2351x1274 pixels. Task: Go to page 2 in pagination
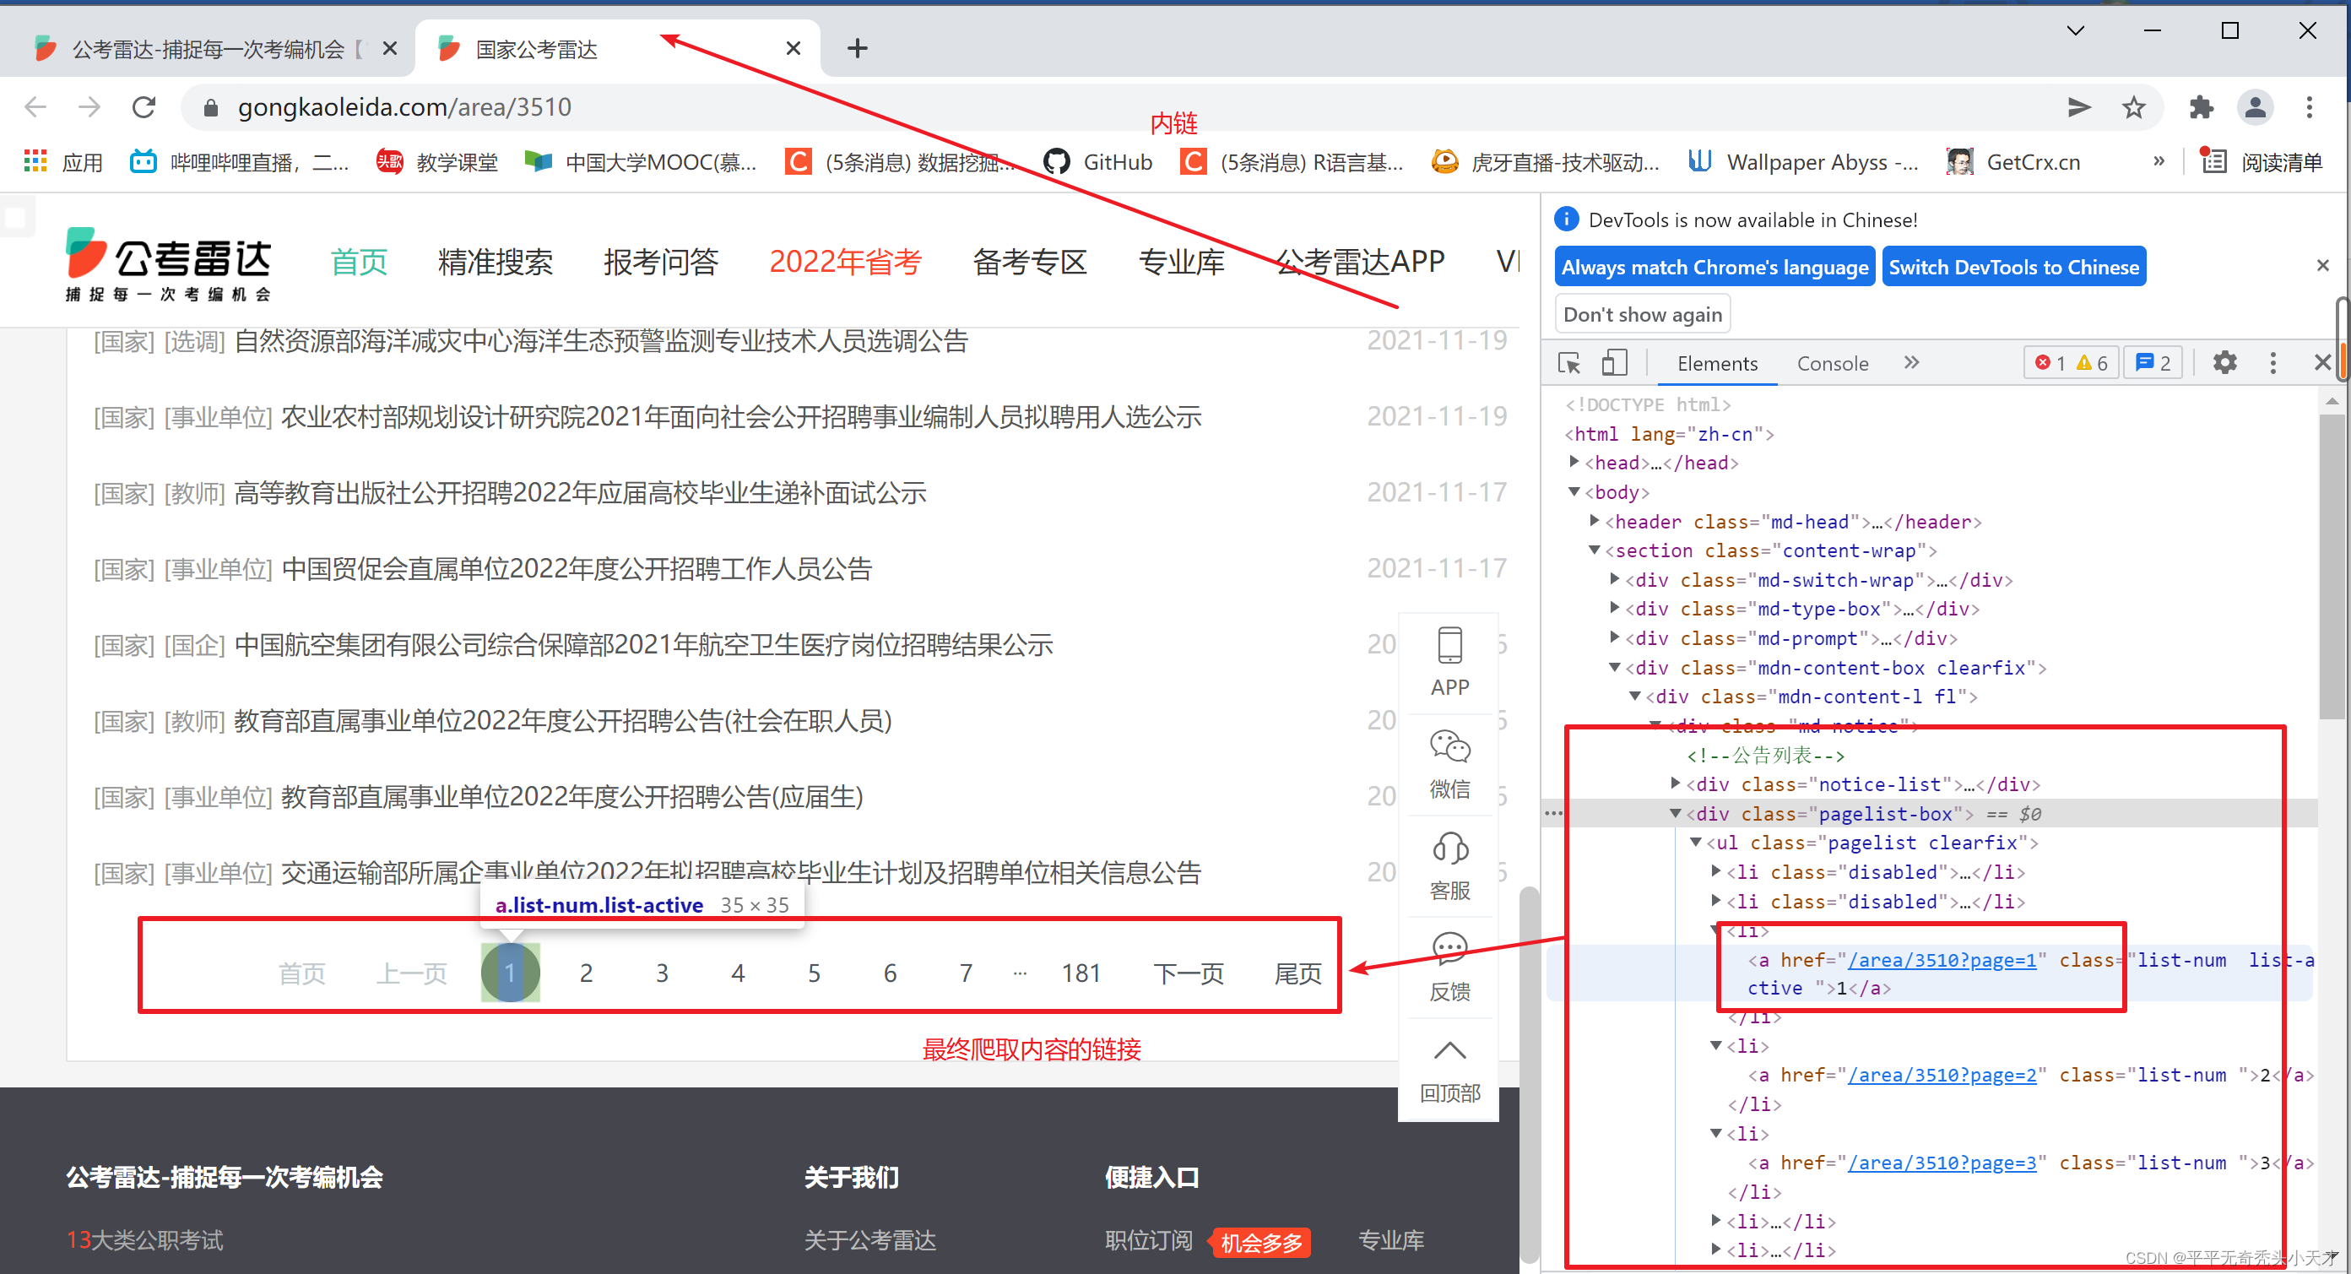(586, 973)
